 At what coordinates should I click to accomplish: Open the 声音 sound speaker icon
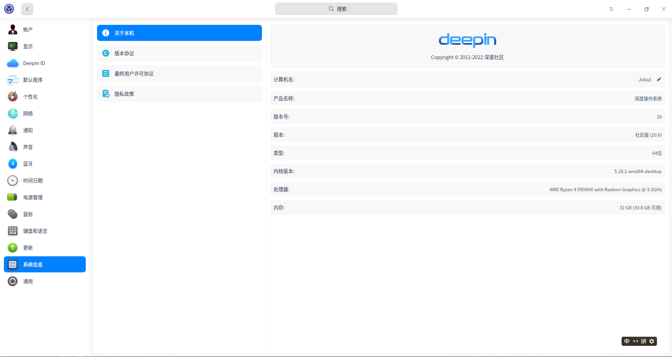tap(13, 147)
